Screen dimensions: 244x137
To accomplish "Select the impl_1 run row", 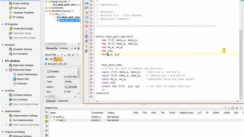I will click(63, 120).
